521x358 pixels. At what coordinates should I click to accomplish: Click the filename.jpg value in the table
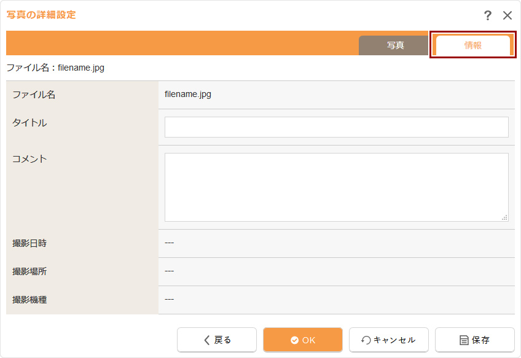tap(188, 95)
